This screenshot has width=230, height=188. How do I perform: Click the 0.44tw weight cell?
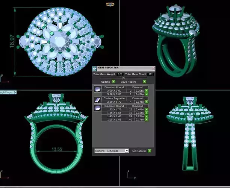[x=139, y=109]
